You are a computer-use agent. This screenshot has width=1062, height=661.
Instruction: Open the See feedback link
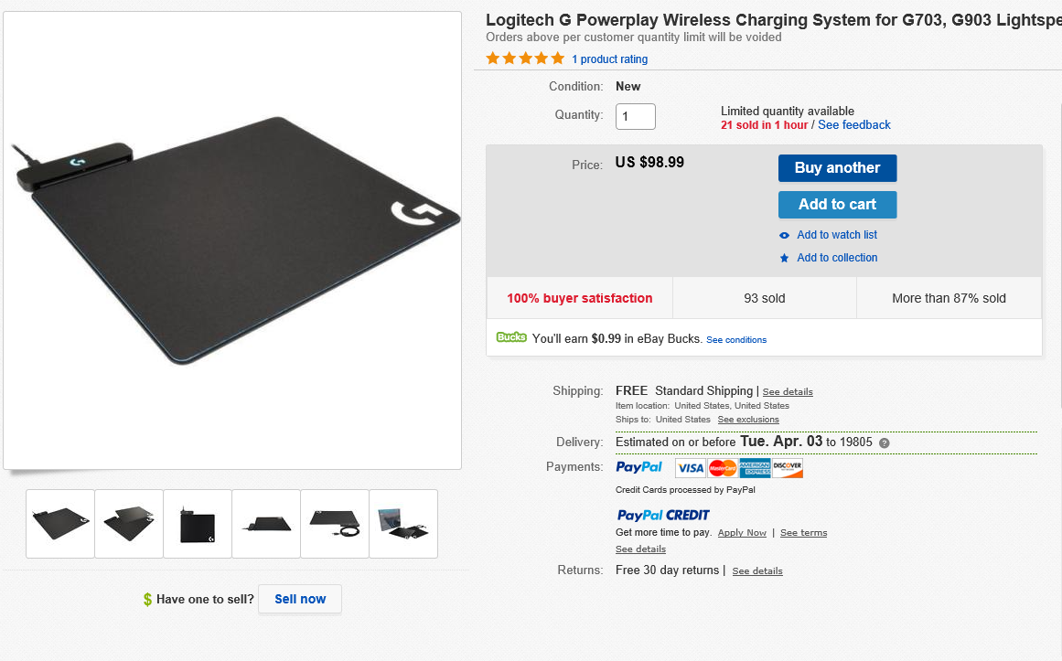click(854, 125)
